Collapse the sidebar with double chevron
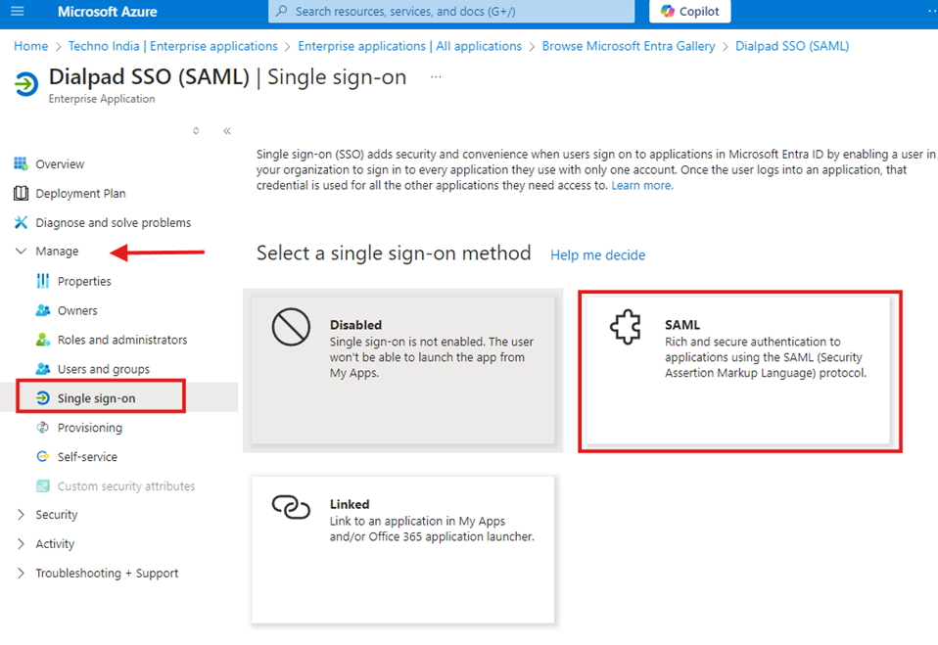The width and height of the screenshot is (938, 645). pos(227,131)
